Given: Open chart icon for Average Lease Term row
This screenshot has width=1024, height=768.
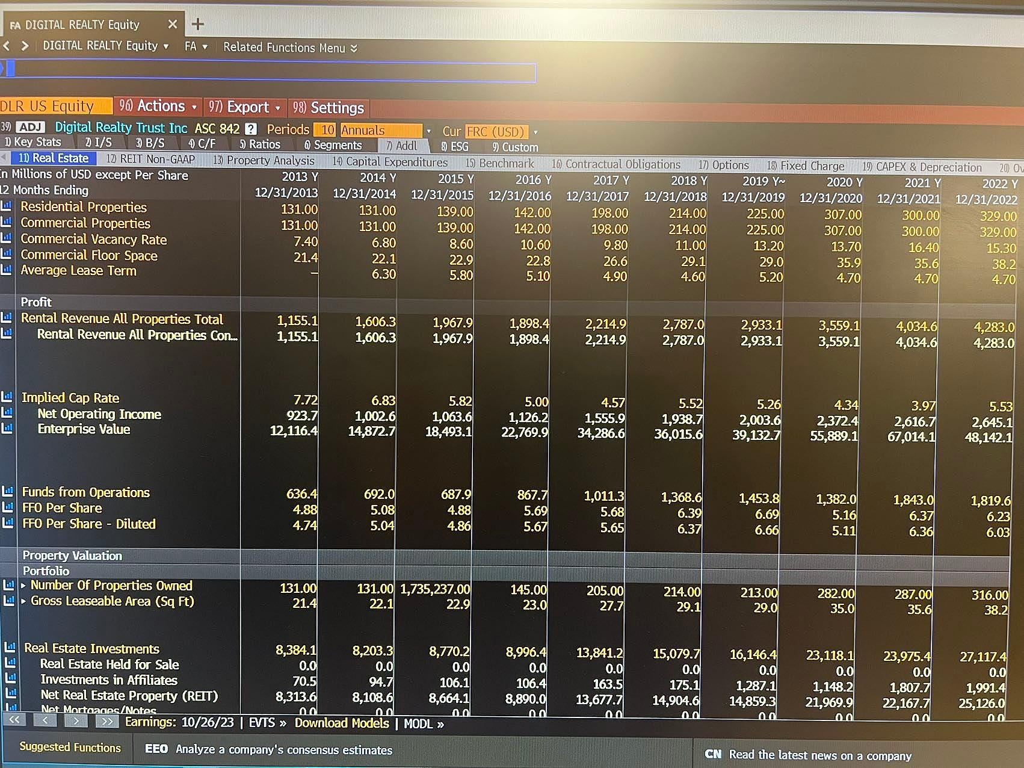Looking at the screenshot, I should coord(7,270).
